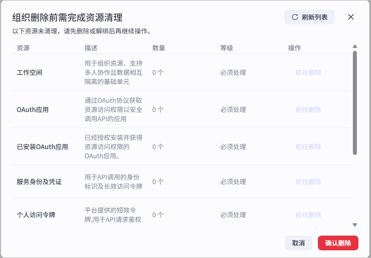Click 前往删除 for 已安装OAuth应用 row
The height and width of the screenshot is (258, 371).
tap(308, 147)
